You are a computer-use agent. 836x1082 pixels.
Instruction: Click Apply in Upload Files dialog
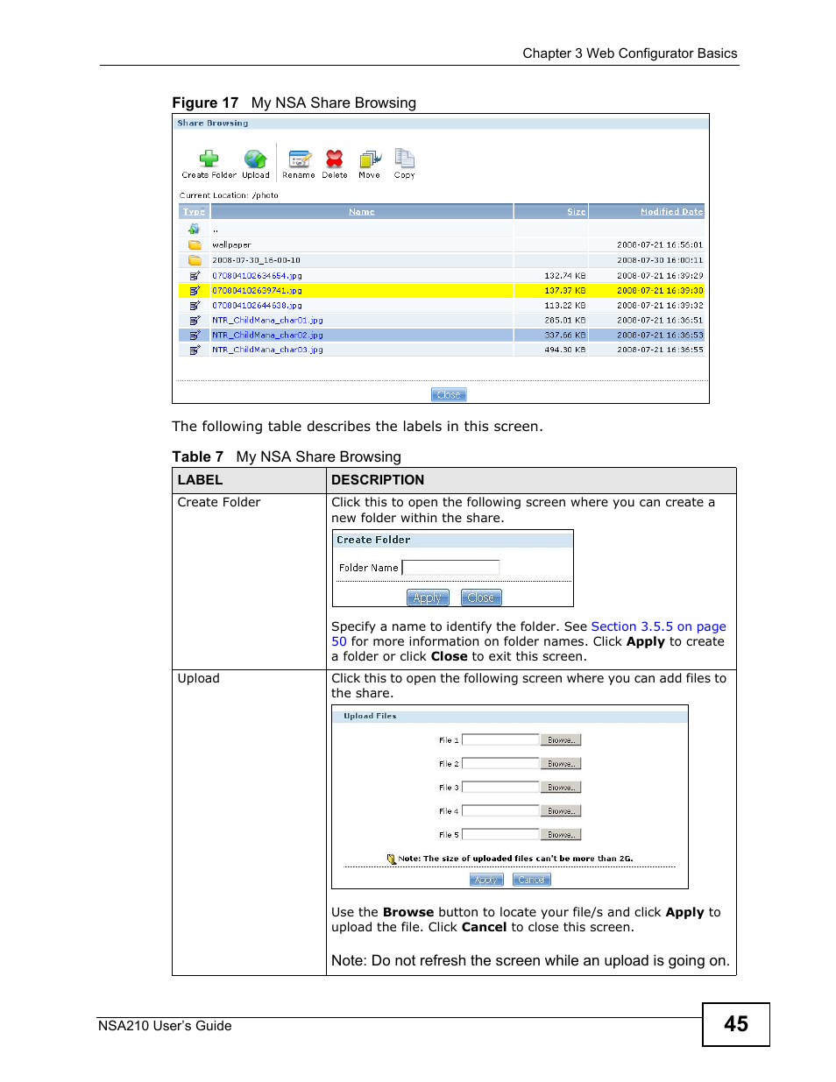[x=486, y=880]
